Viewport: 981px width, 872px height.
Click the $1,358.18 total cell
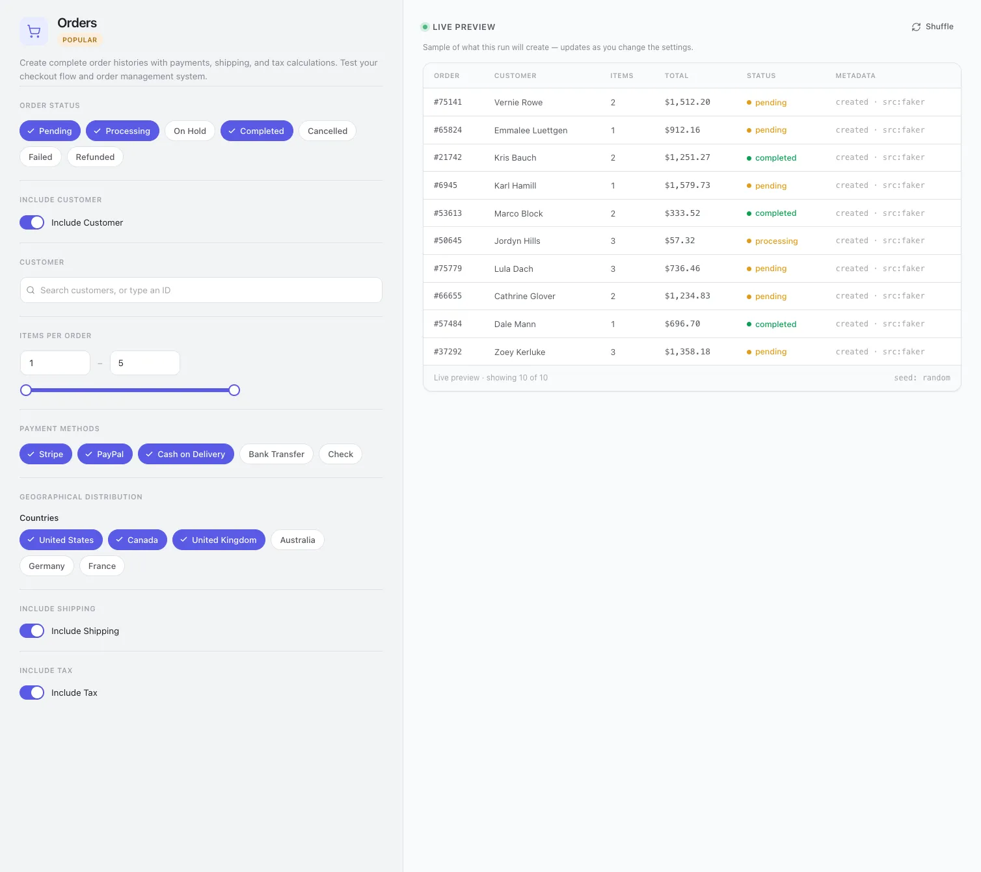(x=688, y=352)
